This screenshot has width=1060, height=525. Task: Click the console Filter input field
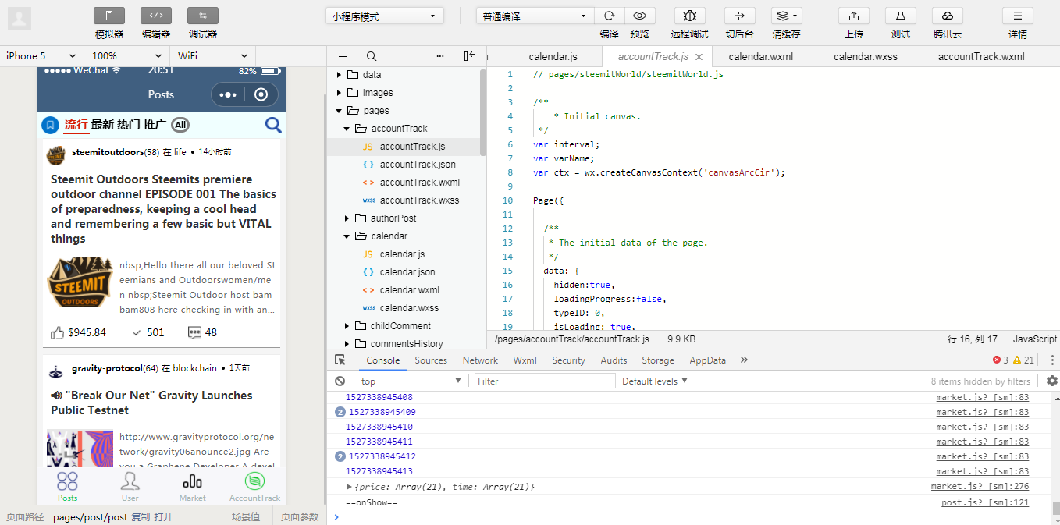click(x=545, y=381)
